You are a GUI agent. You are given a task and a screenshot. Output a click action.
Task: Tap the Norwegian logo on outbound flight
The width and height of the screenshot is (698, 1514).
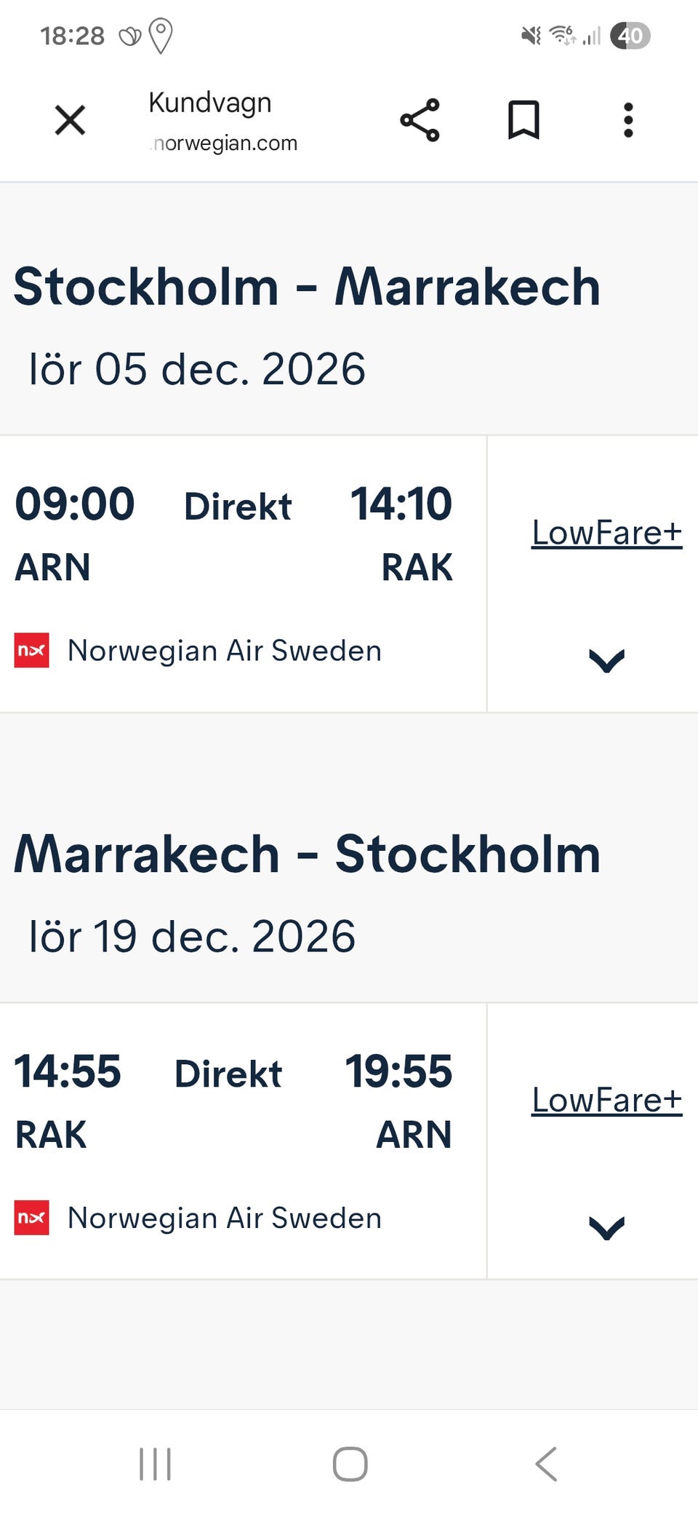tap(32, 650)
